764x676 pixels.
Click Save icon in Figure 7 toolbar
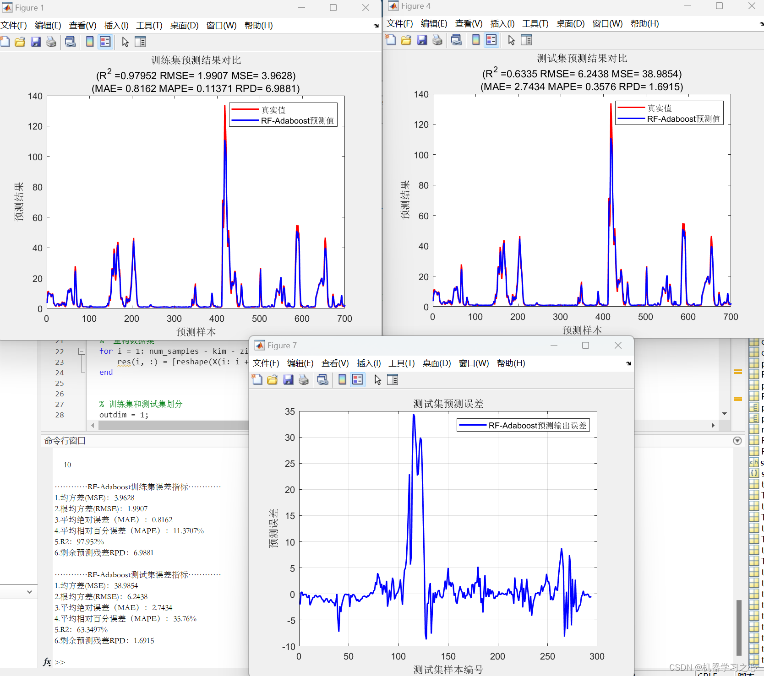click(x=288, y=380)
